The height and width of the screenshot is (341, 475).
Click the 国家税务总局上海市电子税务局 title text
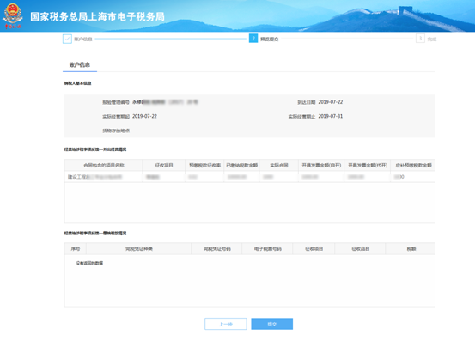tap(97, 16)
